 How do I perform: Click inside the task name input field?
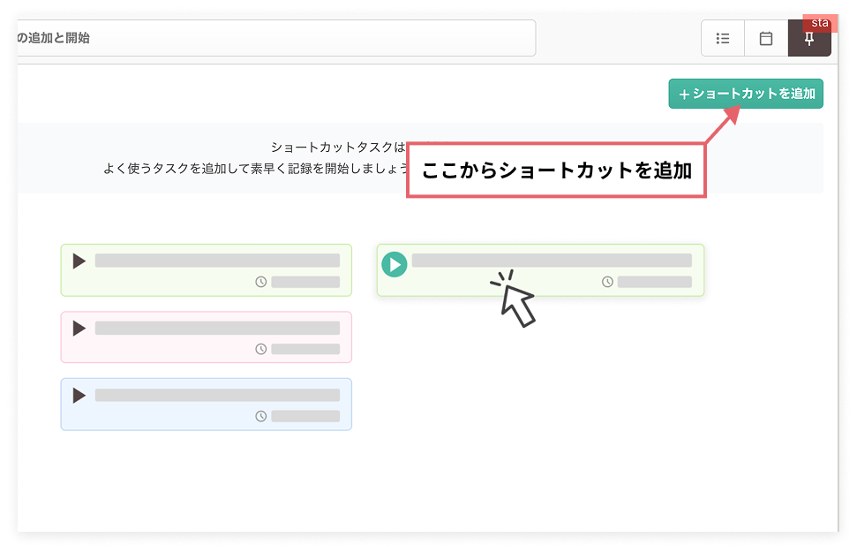[265, 38]
